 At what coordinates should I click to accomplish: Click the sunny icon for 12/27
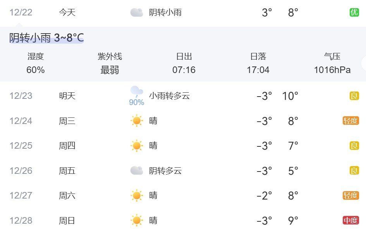(136, 195)
